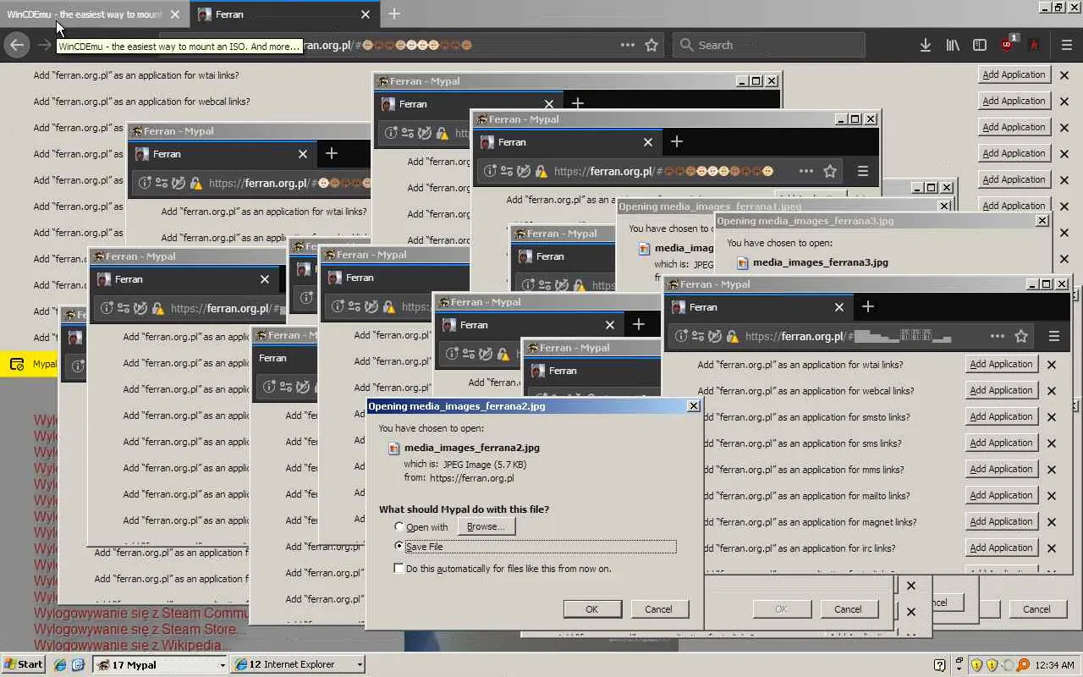Click the Browse... button in ferrana2 dialog
This screenshot has height=677, width=1083.
pyautogui.click(x=487, y=526)
